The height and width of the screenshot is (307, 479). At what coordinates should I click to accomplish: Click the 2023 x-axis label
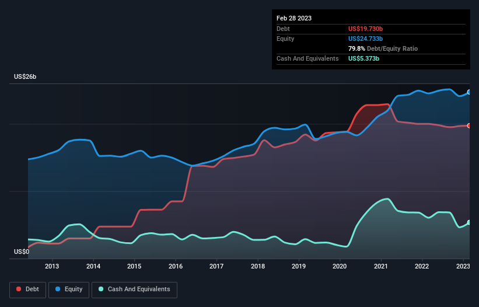463,266
